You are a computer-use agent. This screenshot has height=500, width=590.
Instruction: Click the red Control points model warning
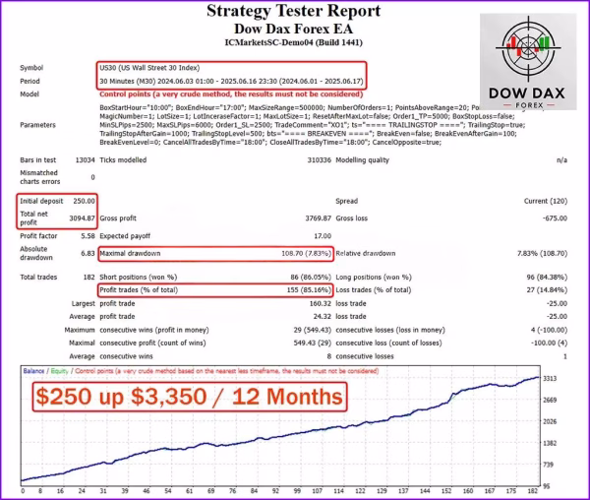pos(231,94)
